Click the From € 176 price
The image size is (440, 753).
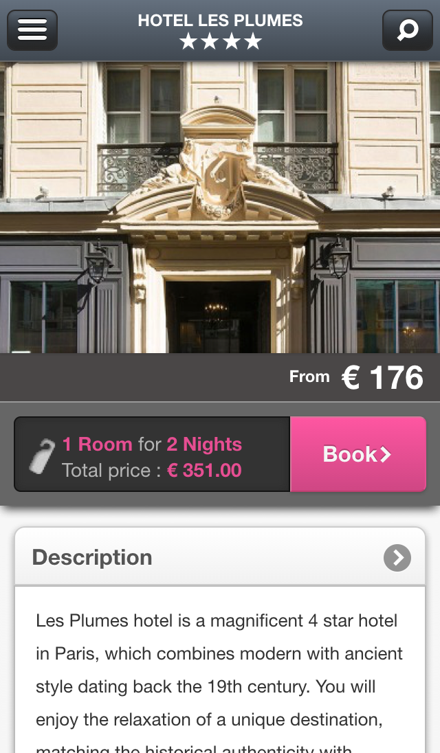click(x=356, y=377)
